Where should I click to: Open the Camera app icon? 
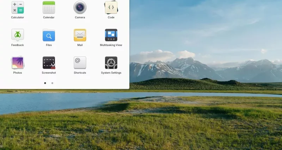pos(80,7)
